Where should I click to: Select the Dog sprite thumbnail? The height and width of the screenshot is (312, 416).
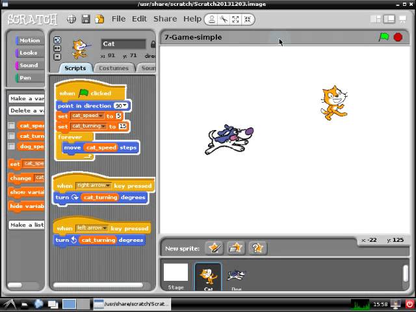point(236,277)
